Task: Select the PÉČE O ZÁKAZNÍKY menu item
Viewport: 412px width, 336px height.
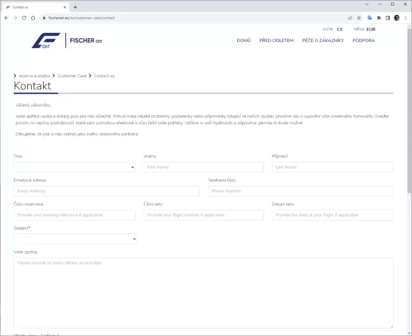Action: [x=323, y=41]
